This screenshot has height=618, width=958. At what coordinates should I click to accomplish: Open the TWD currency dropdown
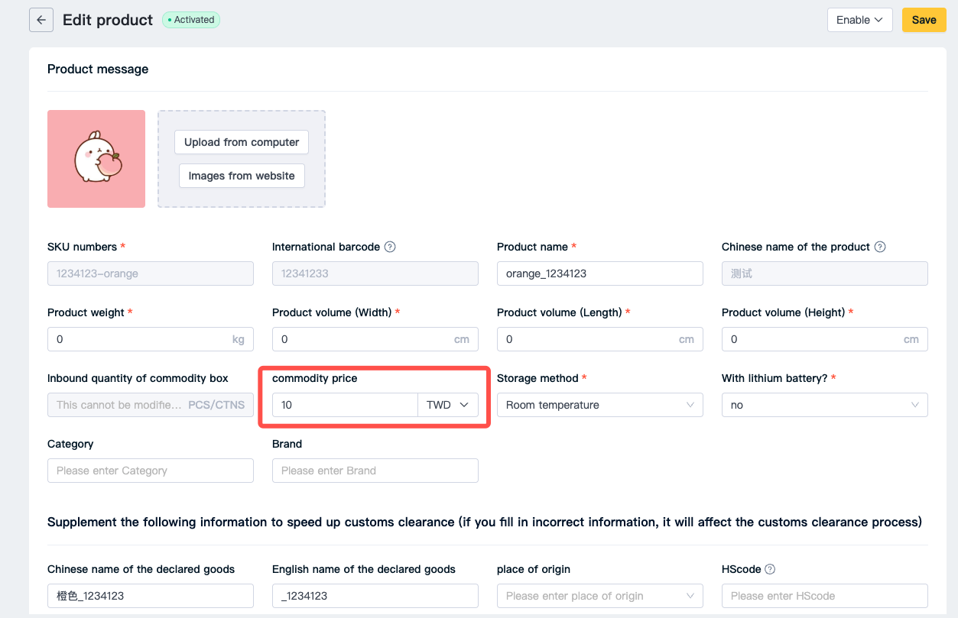point(448,405)
